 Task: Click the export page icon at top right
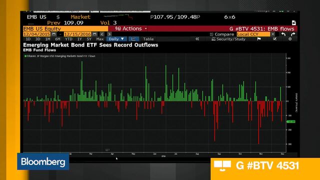tap(294, 22)
